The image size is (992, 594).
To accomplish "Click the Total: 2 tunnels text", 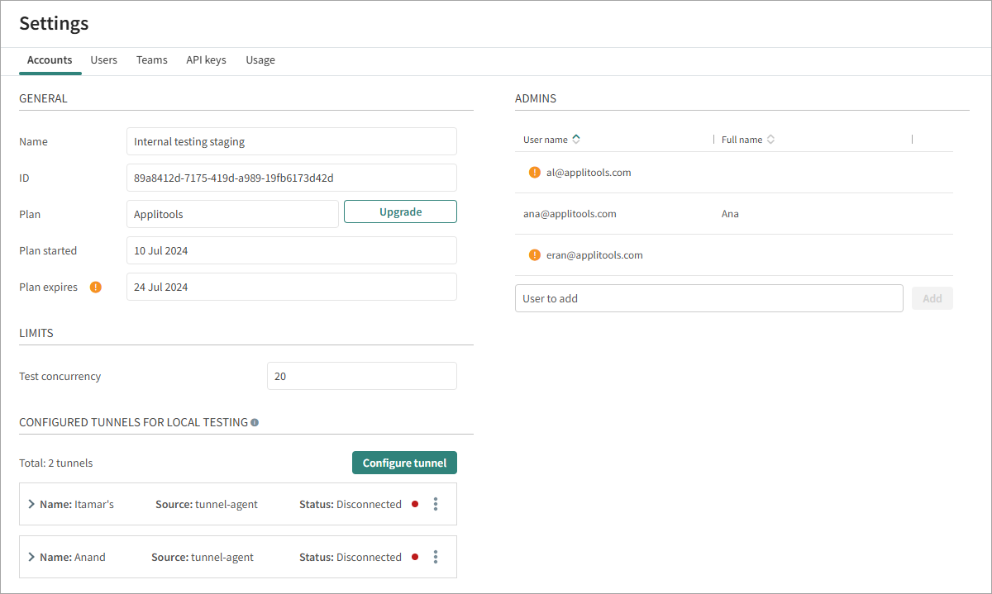I will click(x=56, y=463).
